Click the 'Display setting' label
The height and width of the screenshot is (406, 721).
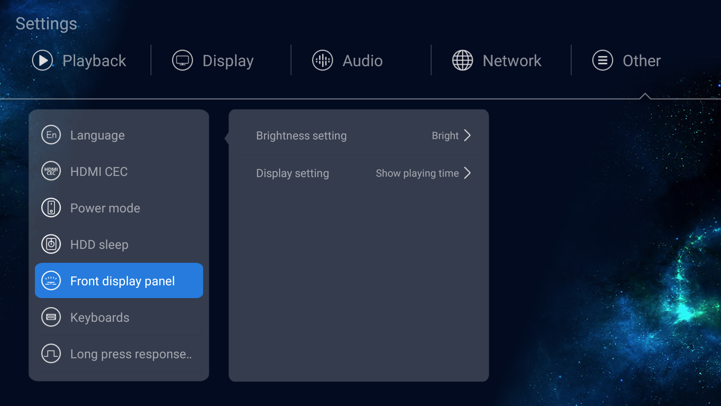point(293,173)
